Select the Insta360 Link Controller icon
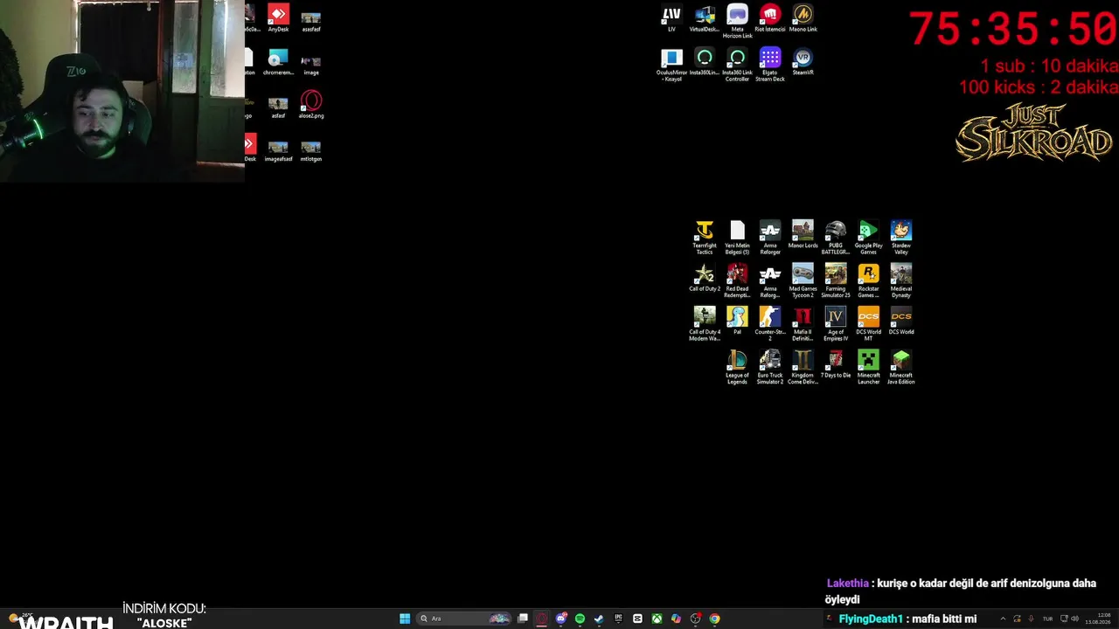Image resolution: width=1119 pixels, height=629 pixels. 737,65
